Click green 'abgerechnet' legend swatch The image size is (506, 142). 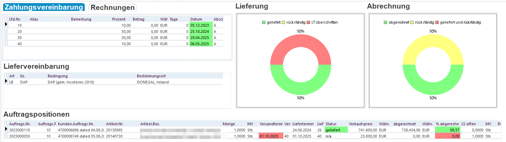coord(385,22)
